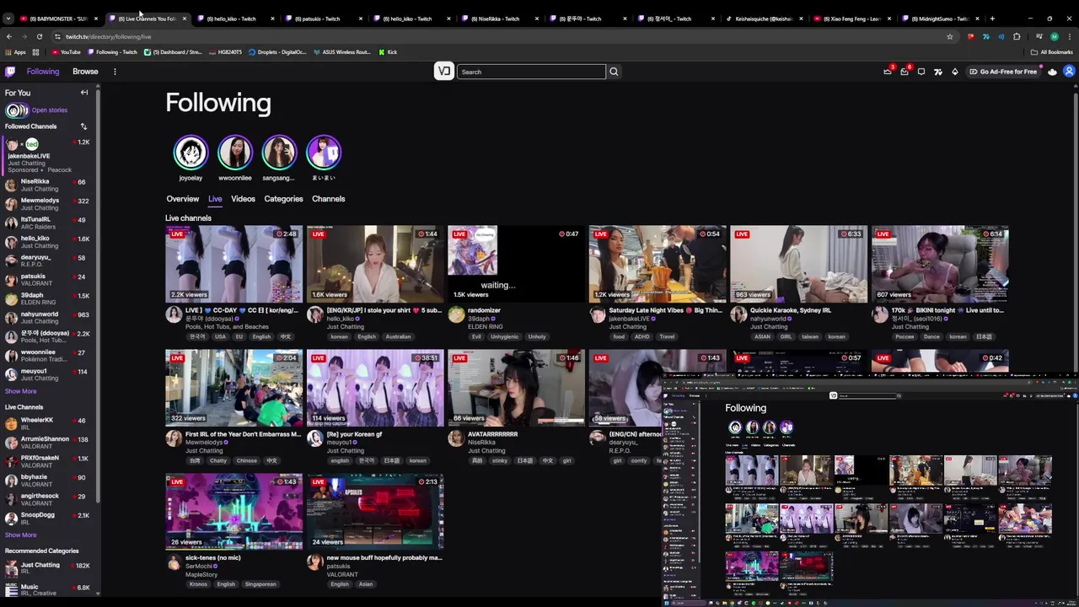
Task: Open a new browser tab with plus
Action: (x=992, y=19)
